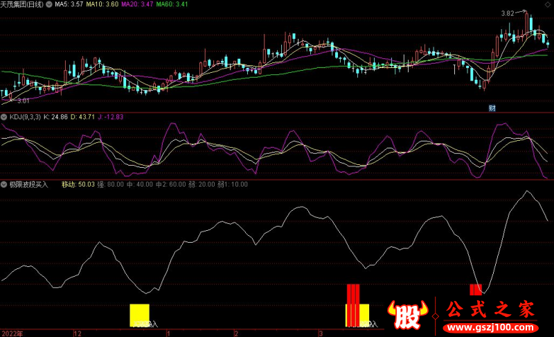Open the KDJ indicator dropdown arrow
The image size is (554, 337).
point(4,116)
